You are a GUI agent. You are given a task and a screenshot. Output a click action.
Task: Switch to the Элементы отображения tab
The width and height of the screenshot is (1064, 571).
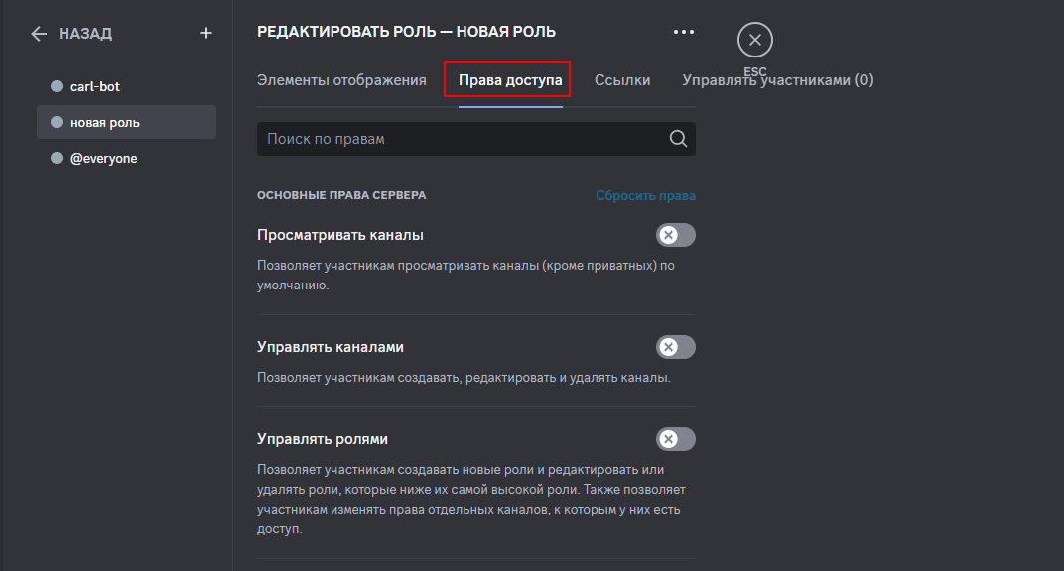click(x=341, y=80)
